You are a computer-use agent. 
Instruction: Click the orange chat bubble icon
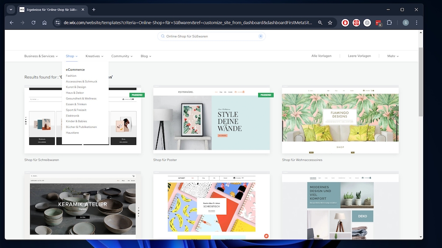266,236
